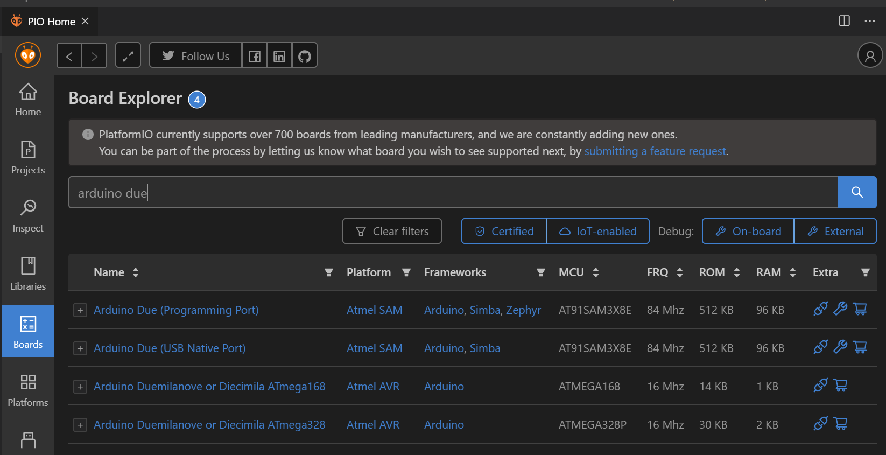Click the shopping cart icon for Duemilanove ATmega328
The image size is (886, 455).
click(x=841, y=424)
